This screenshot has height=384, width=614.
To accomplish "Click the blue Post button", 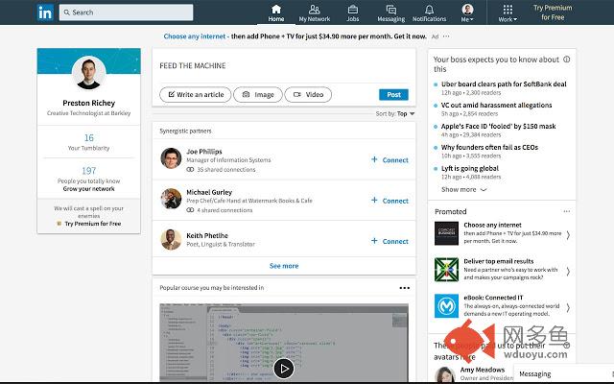I will pyautogui.click(x=393, y=95).
